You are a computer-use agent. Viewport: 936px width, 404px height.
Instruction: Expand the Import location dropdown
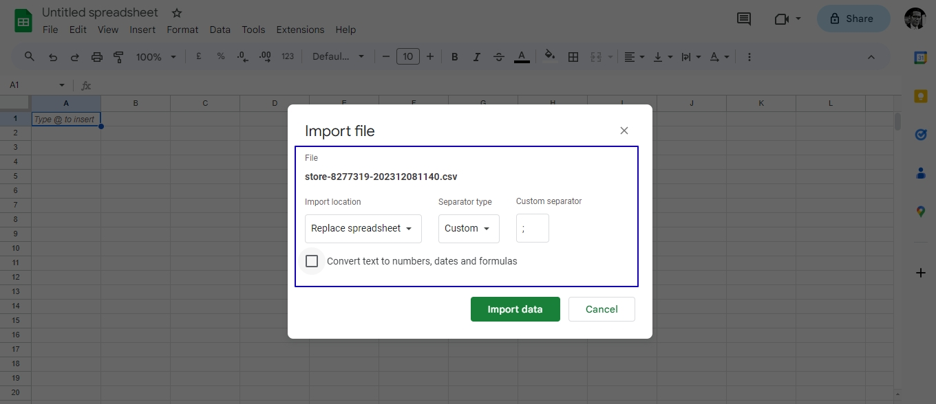pyautogui.click(x=363, y=228)
